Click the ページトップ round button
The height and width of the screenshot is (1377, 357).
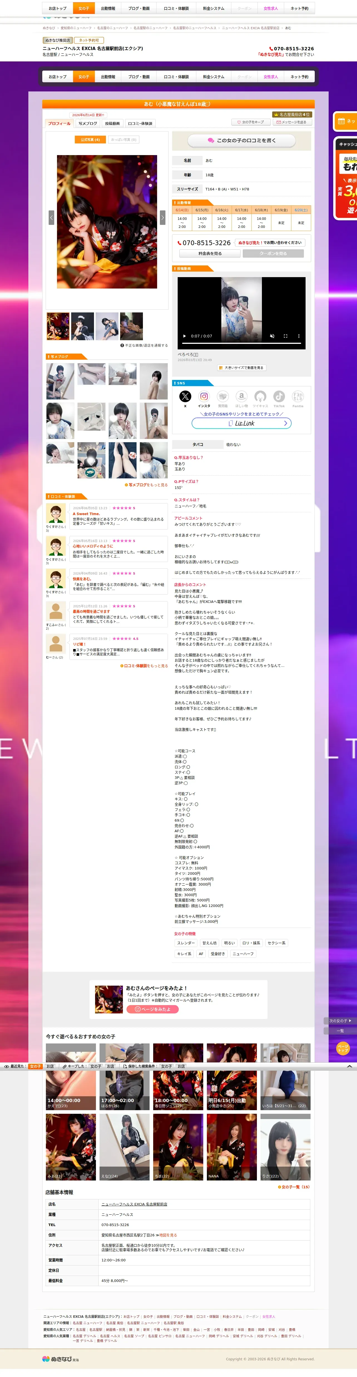tap(343, 1048)
